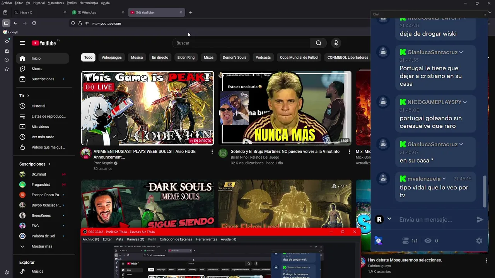Click the browser settings gear at bottom left
495x278 pixels.
pos(7,273)
